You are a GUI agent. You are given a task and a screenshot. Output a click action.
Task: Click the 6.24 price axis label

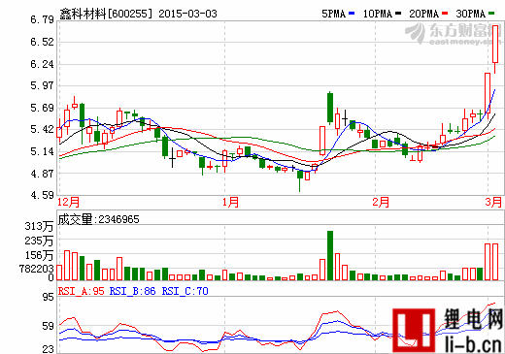coord(42,64)
